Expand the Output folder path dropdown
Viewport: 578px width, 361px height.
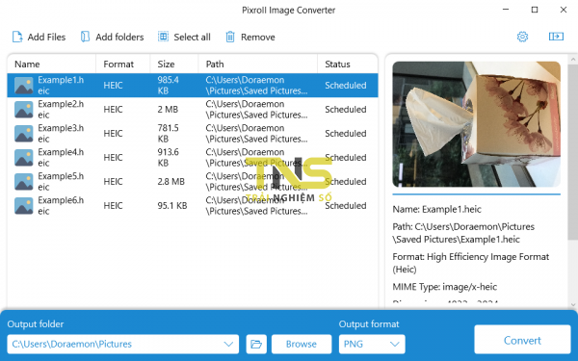tap(228, 344)
